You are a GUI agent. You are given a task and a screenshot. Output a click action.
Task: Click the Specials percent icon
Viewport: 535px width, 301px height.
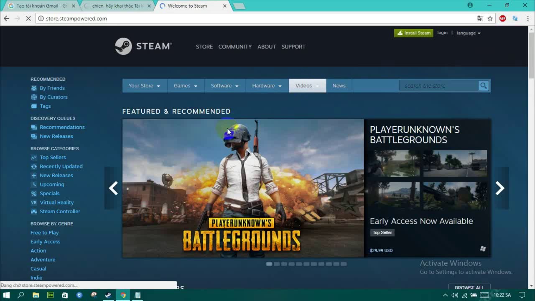pyautogui.click(x=34, y=194)
